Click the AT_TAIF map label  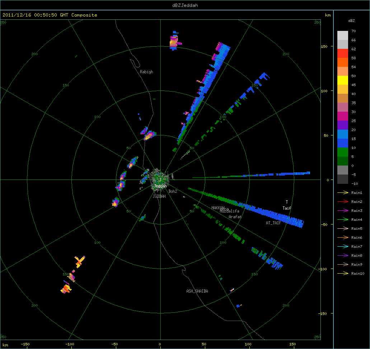(273, 223)
